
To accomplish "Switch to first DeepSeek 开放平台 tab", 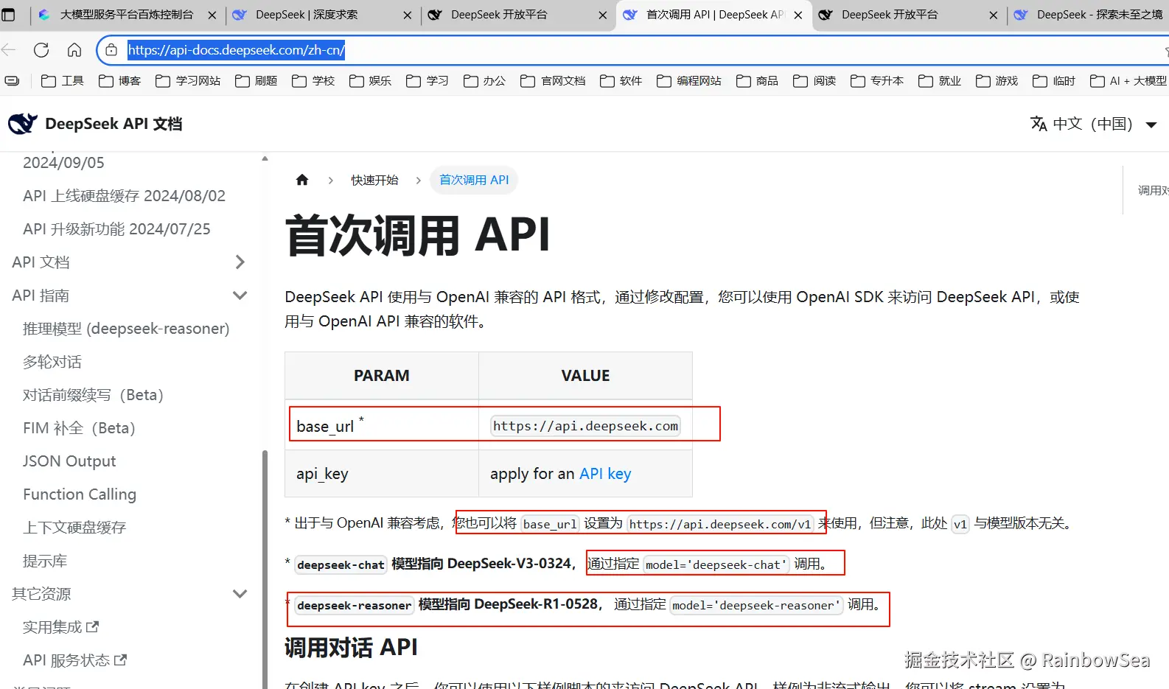I will pyautogui.click(x=518, y=15).
